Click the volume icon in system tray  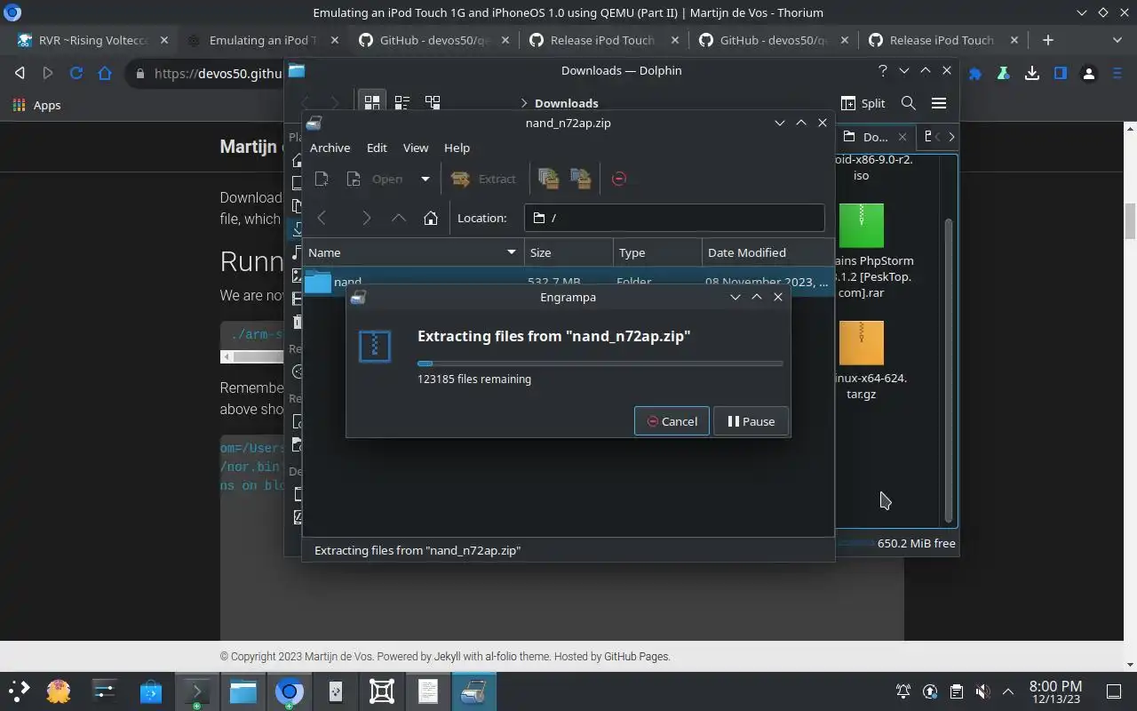[x=982, y=691]
